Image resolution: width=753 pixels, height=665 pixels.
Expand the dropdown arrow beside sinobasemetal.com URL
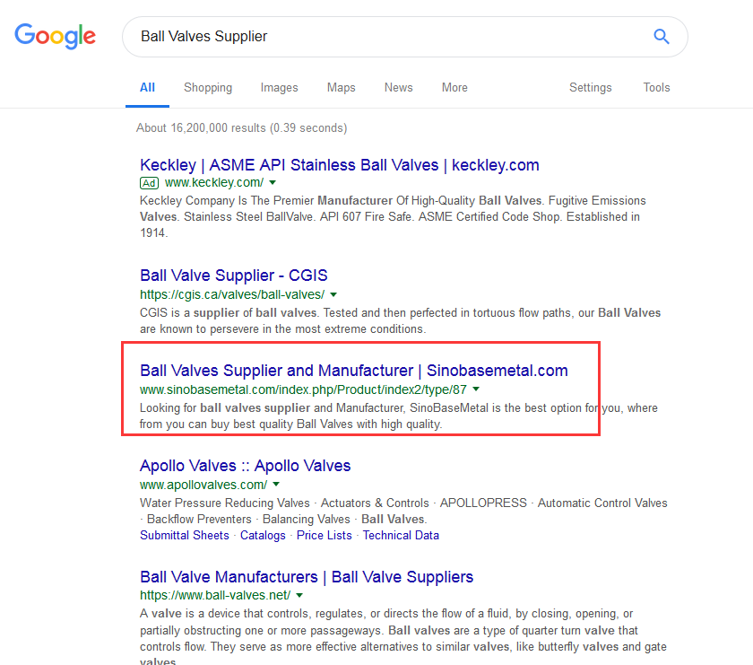[476, 389]
